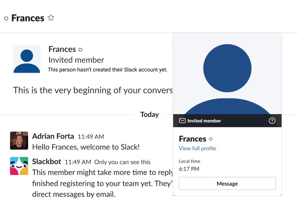Click the status circle beside Frances in the popup
This screenshot has width=298, height=210.
coord(211,139)
